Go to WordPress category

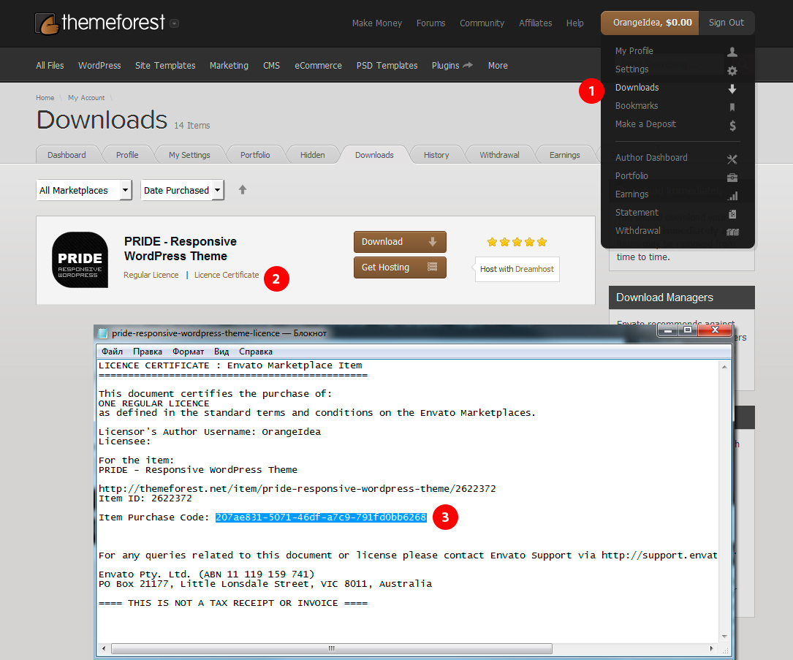point(99,65)
